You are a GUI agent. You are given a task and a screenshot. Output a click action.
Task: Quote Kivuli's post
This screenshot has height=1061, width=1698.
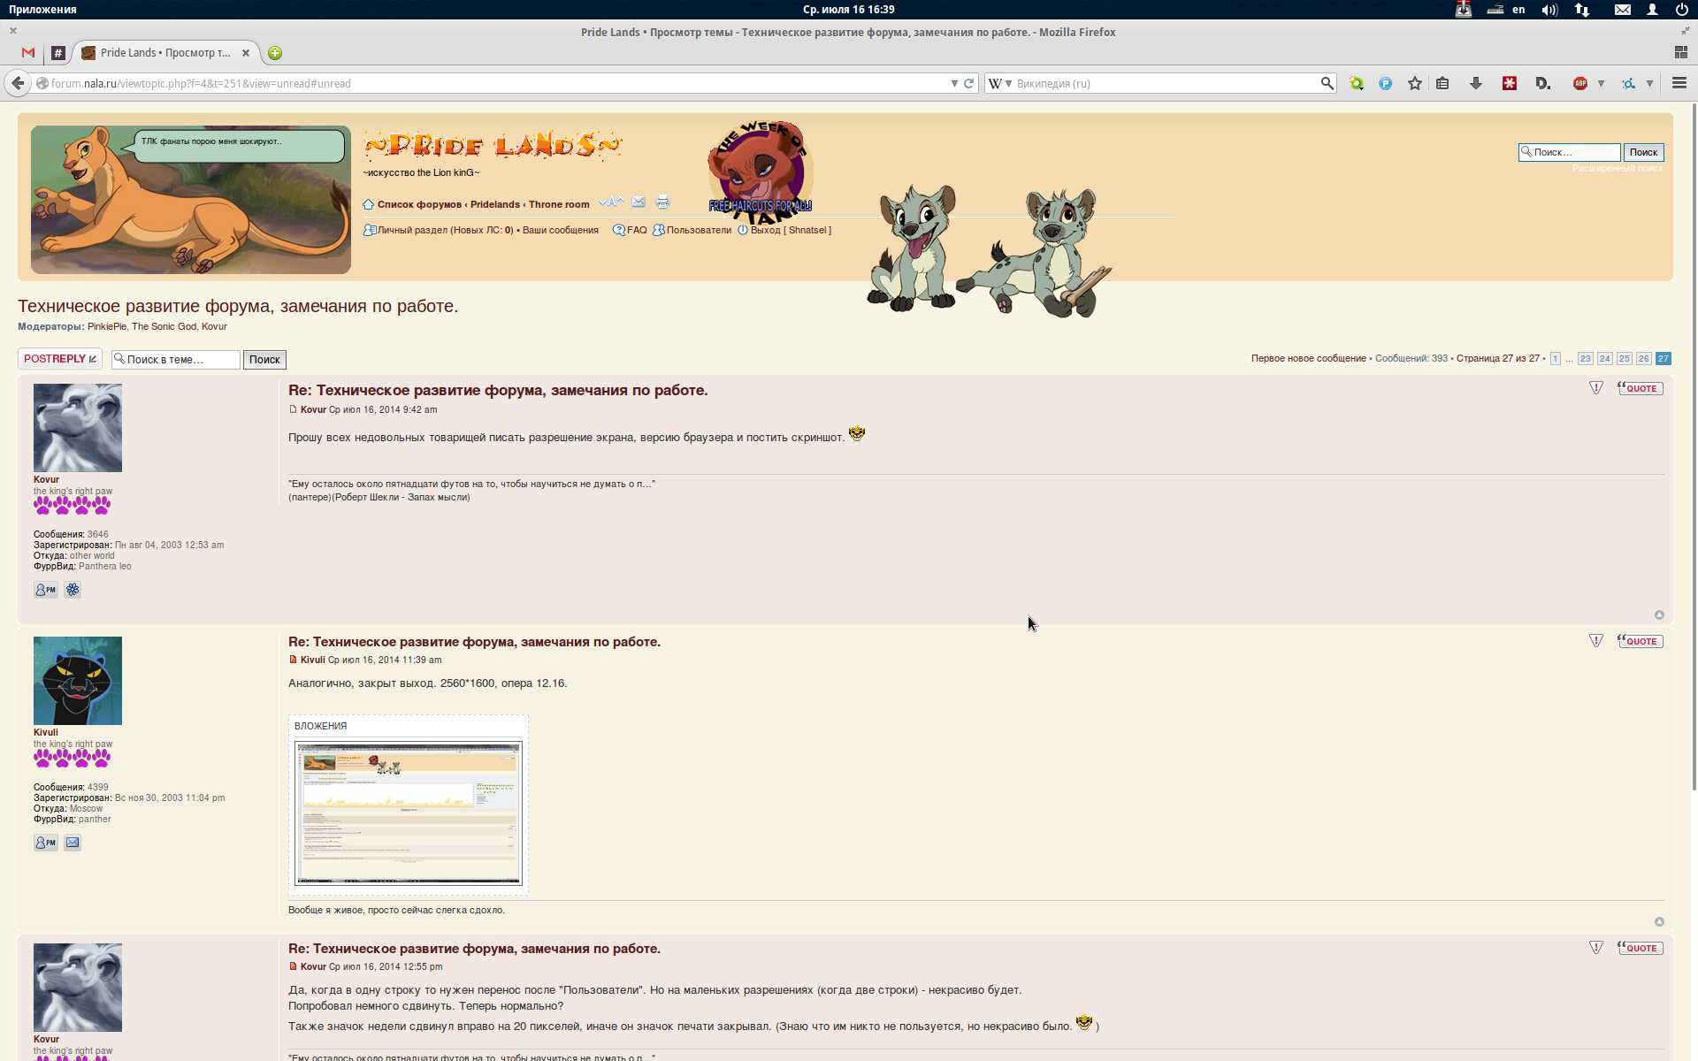pyautogui.click(x=1641, y=641)
